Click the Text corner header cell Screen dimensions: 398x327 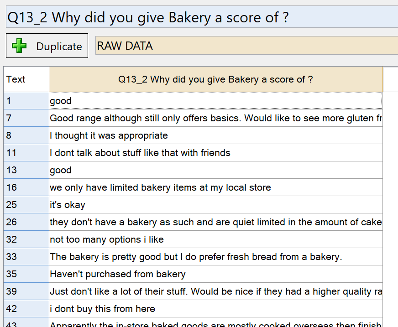26,79
